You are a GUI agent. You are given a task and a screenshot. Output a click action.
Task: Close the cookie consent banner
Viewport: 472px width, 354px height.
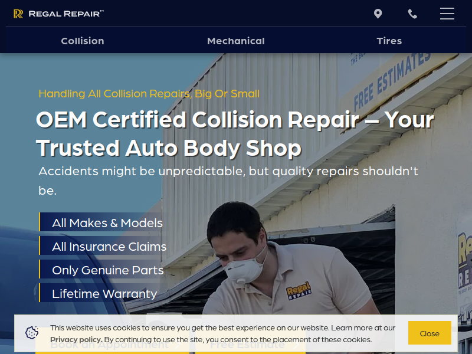430,333
